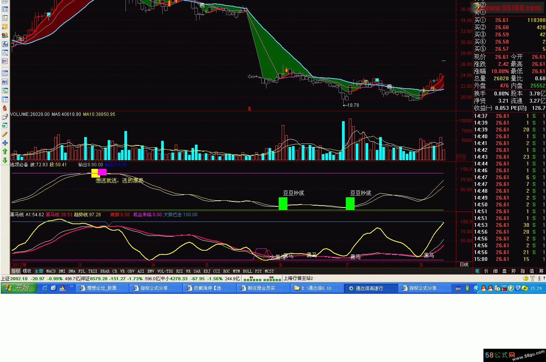The width and height of the screenshot is (546, 362).
Task: Click the blue four-way move arrows icon
Action: pos(5,143)
